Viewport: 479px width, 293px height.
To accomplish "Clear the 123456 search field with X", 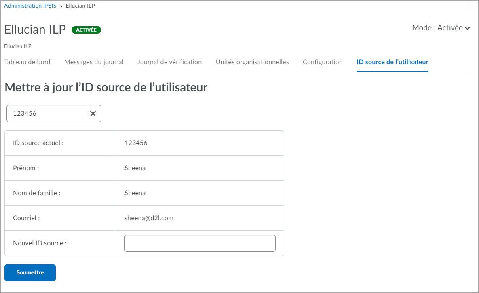I will (93, 114).
